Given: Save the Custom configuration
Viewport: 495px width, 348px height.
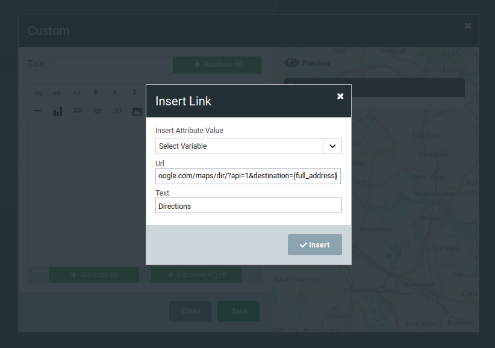Looking at the screenshot, I should (238, 311).
